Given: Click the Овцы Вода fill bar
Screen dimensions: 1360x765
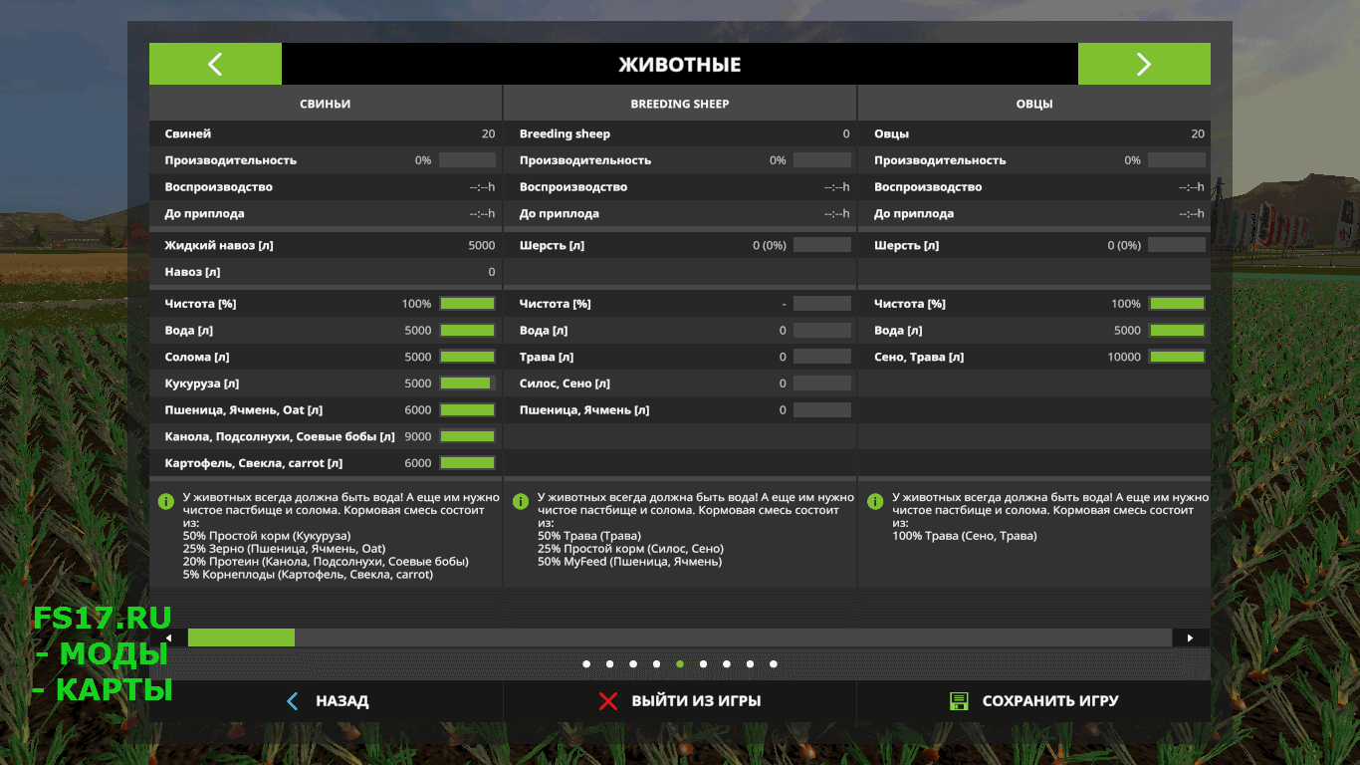Looking at the screenshot, I should [x=1177, y=331].
